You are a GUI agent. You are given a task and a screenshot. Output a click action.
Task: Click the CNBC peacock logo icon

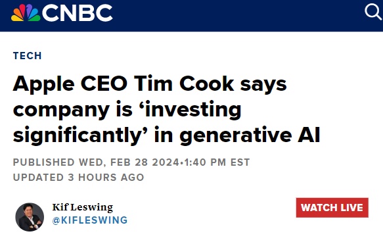click(x=26, y=12)
